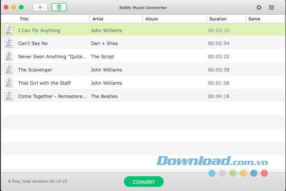Click MP3 icon for I Can Fly Anything

9,30
